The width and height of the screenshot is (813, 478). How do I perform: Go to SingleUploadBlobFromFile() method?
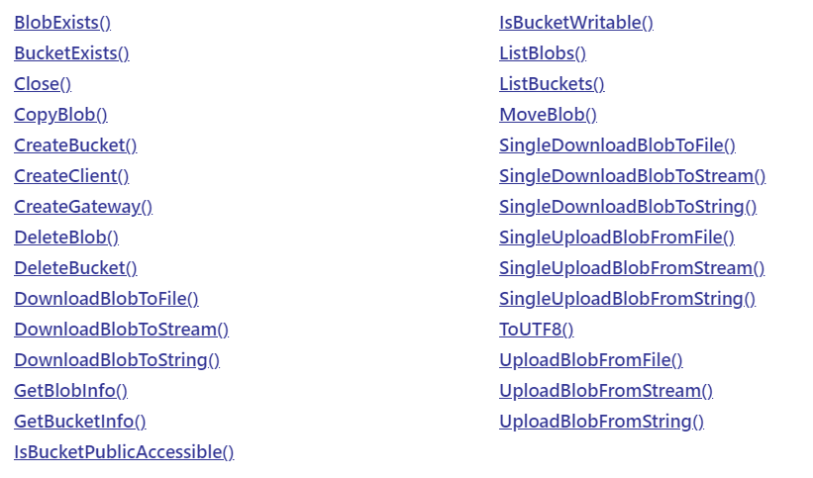(617, 238)
